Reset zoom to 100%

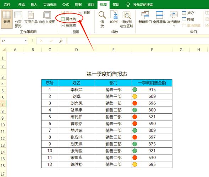click(x=114, y=17)
